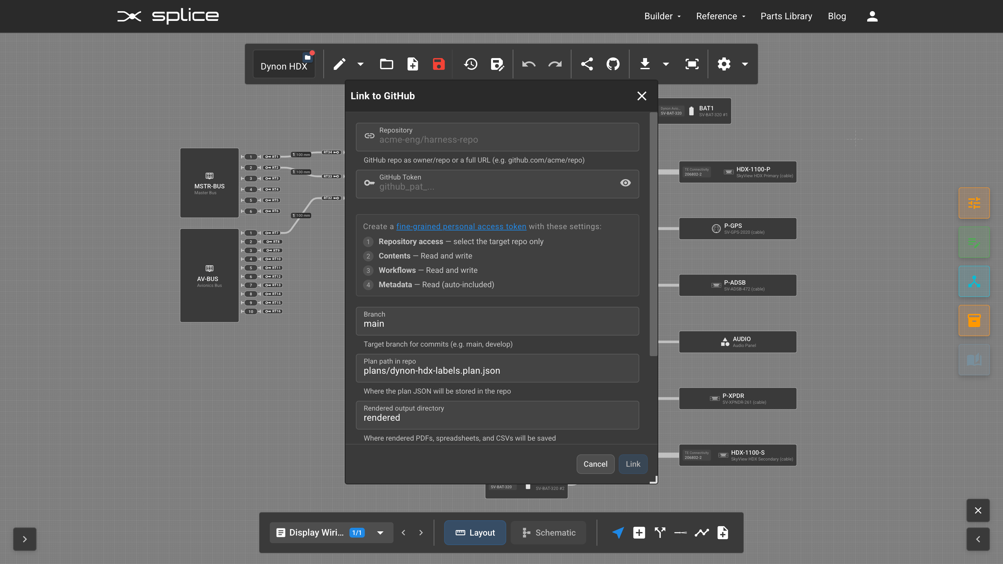Open the book reference panel
Viewport: 1003px width, 564px height.
tap(974, 359)
